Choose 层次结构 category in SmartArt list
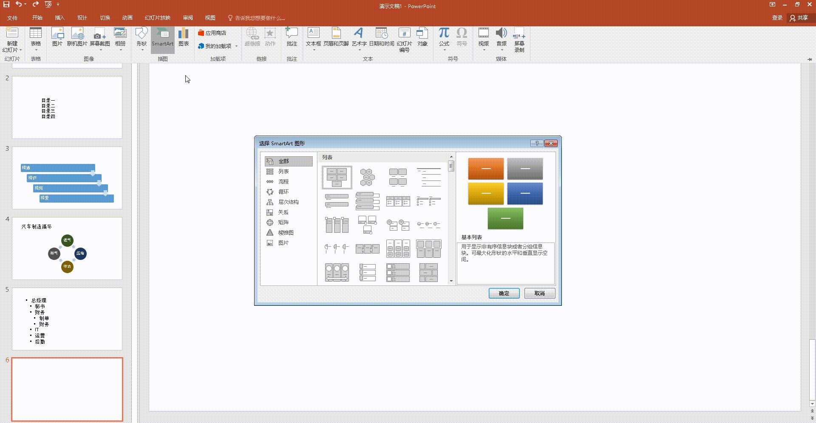Image resolution: width=816 pixels, height=423 pixels. point(288,202)
